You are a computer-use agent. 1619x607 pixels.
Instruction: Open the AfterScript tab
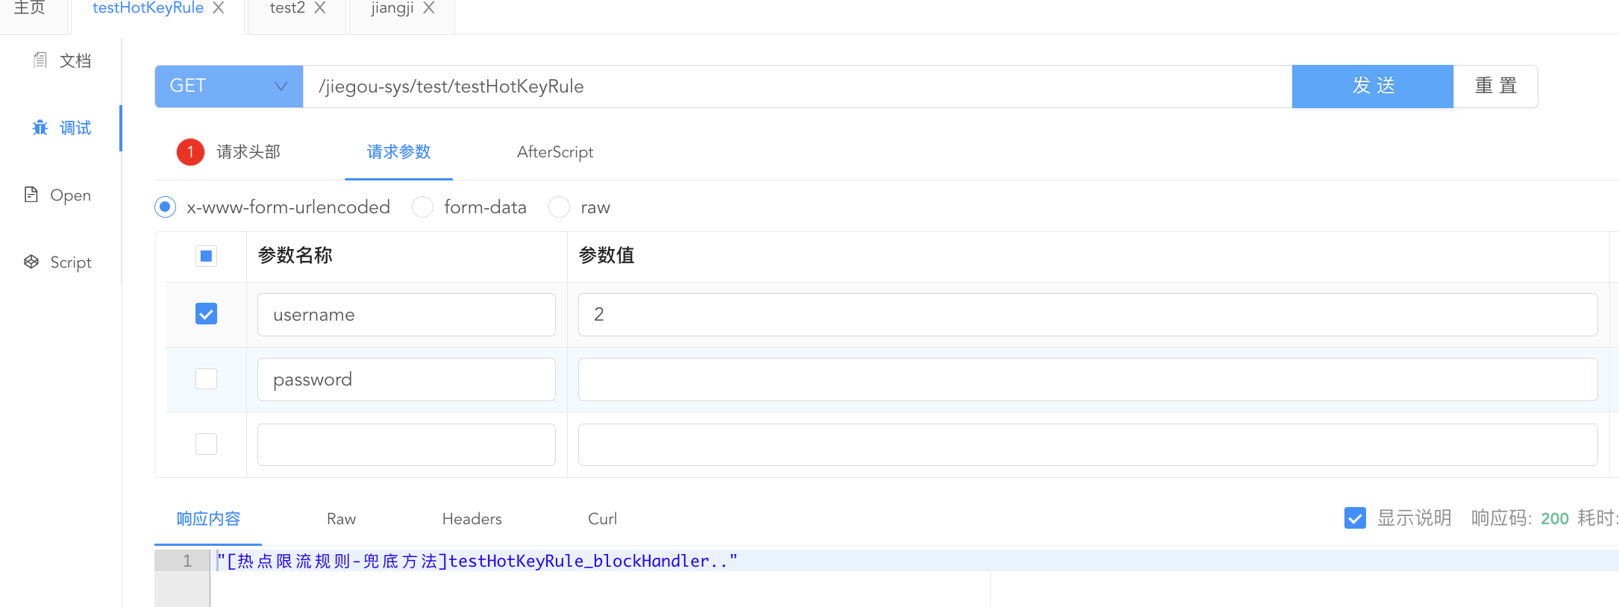(x=555, y=152)
